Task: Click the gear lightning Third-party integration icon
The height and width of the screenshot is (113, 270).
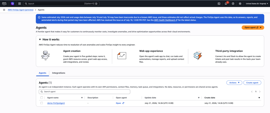Action: coord(198,55)
